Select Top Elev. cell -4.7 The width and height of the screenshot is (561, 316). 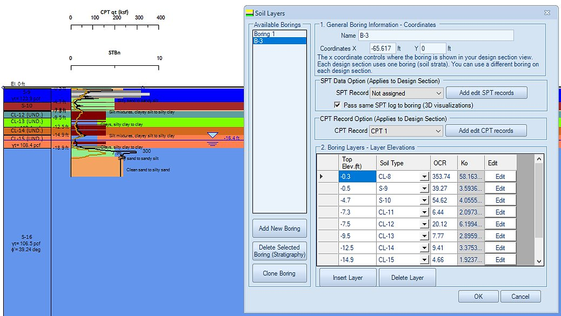[x=357, y=200]
